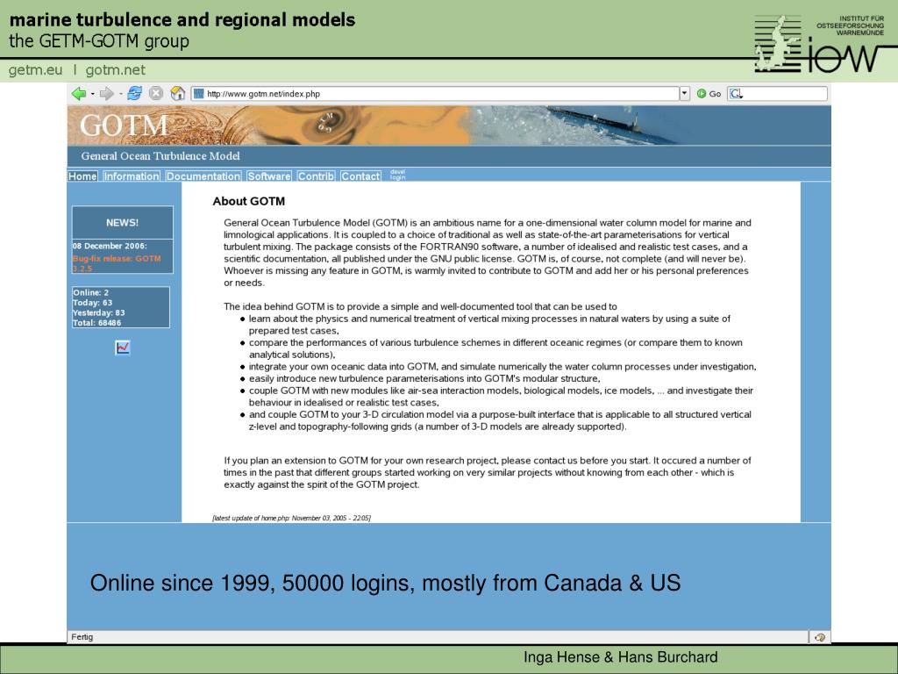Click the NEWS! box heading
The width and height of the screenshot is (898, 674).
(x=122, y=222)
